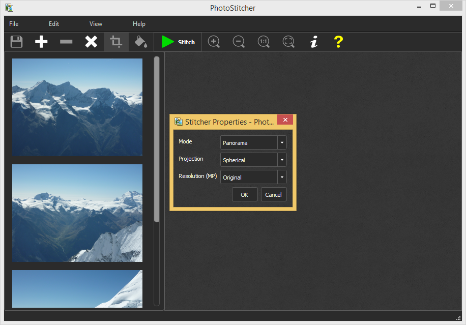This screenshot has width=466, height=325.
Task: Cancel the Stitcher Properties dialog
Action: click(274, 195)
